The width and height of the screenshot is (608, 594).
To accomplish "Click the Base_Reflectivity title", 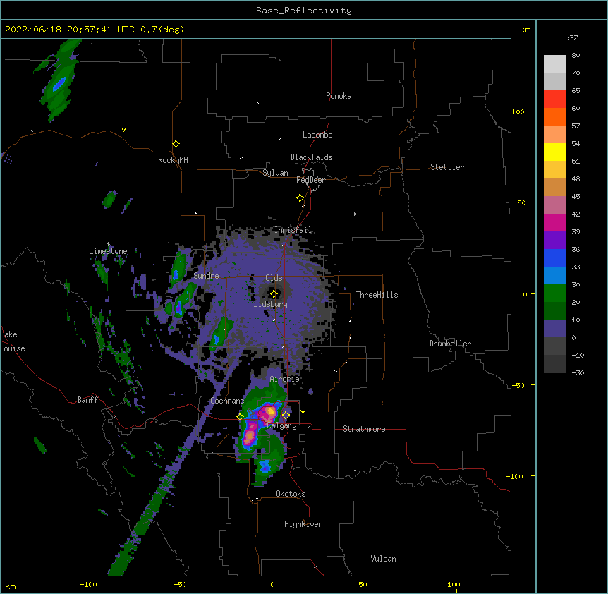I will coord(304,11).
